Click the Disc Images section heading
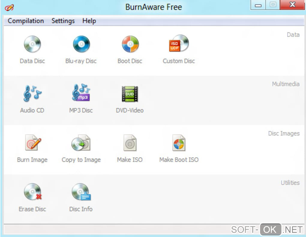The height and width of the screenshot is (237, 306). coord(284,134)
